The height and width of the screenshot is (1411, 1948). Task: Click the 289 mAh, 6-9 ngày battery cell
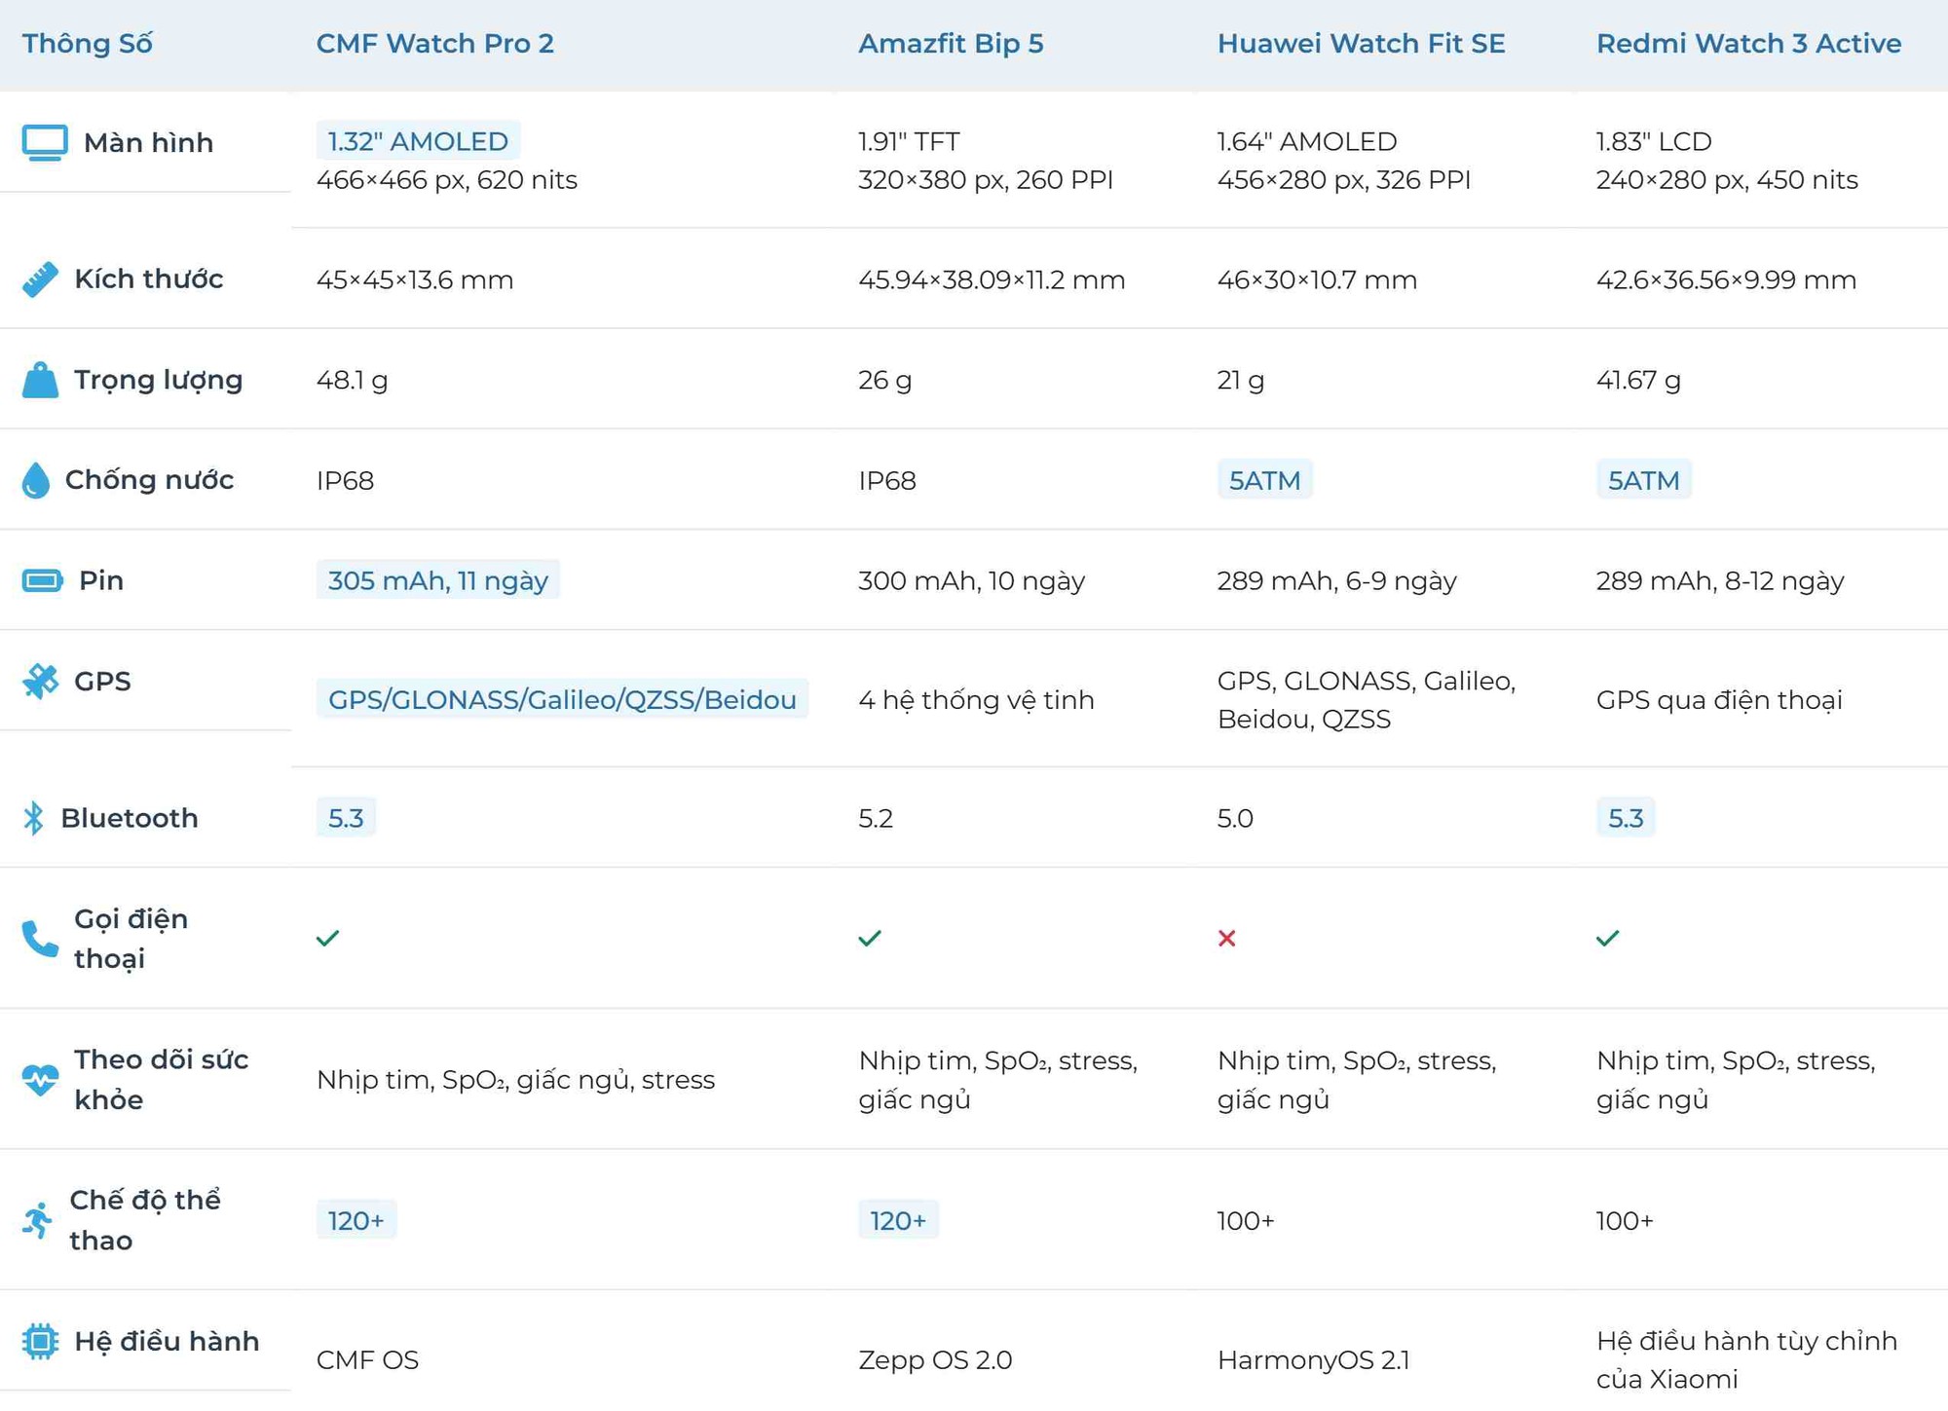tap(1337, 581)
